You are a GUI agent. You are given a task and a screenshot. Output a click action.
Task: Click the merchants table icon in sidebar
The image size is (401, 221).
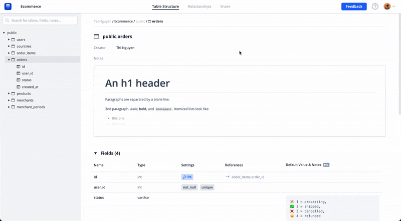point(13,100)
